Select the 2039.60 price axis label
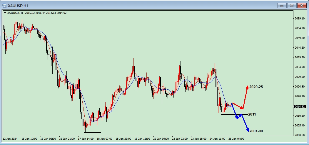 coord(300,57)
